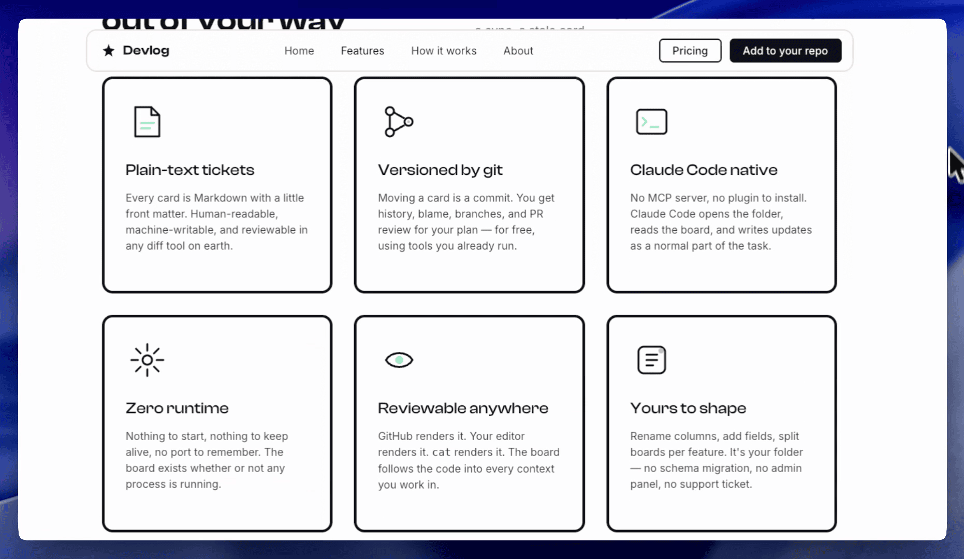This screenshot has width=964, height=559.
Task: Select the Versioned by git heading
Action: tap(440, 170)
